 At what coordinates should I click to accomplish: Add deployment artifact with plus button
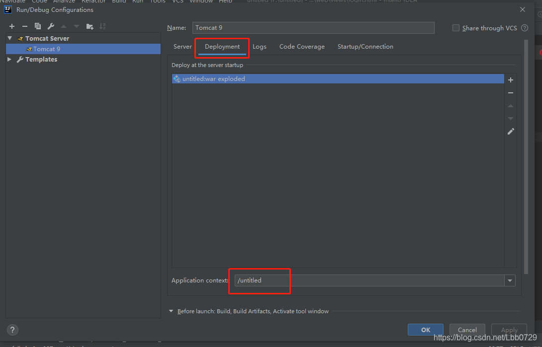(511, 80)
